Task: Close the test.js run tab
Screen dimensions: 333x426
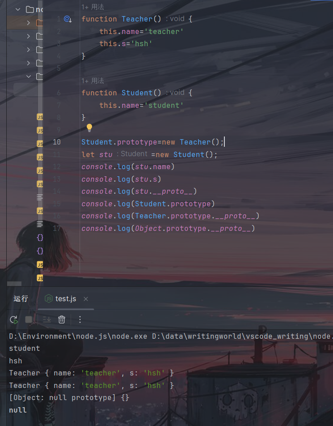Action: 86,299
